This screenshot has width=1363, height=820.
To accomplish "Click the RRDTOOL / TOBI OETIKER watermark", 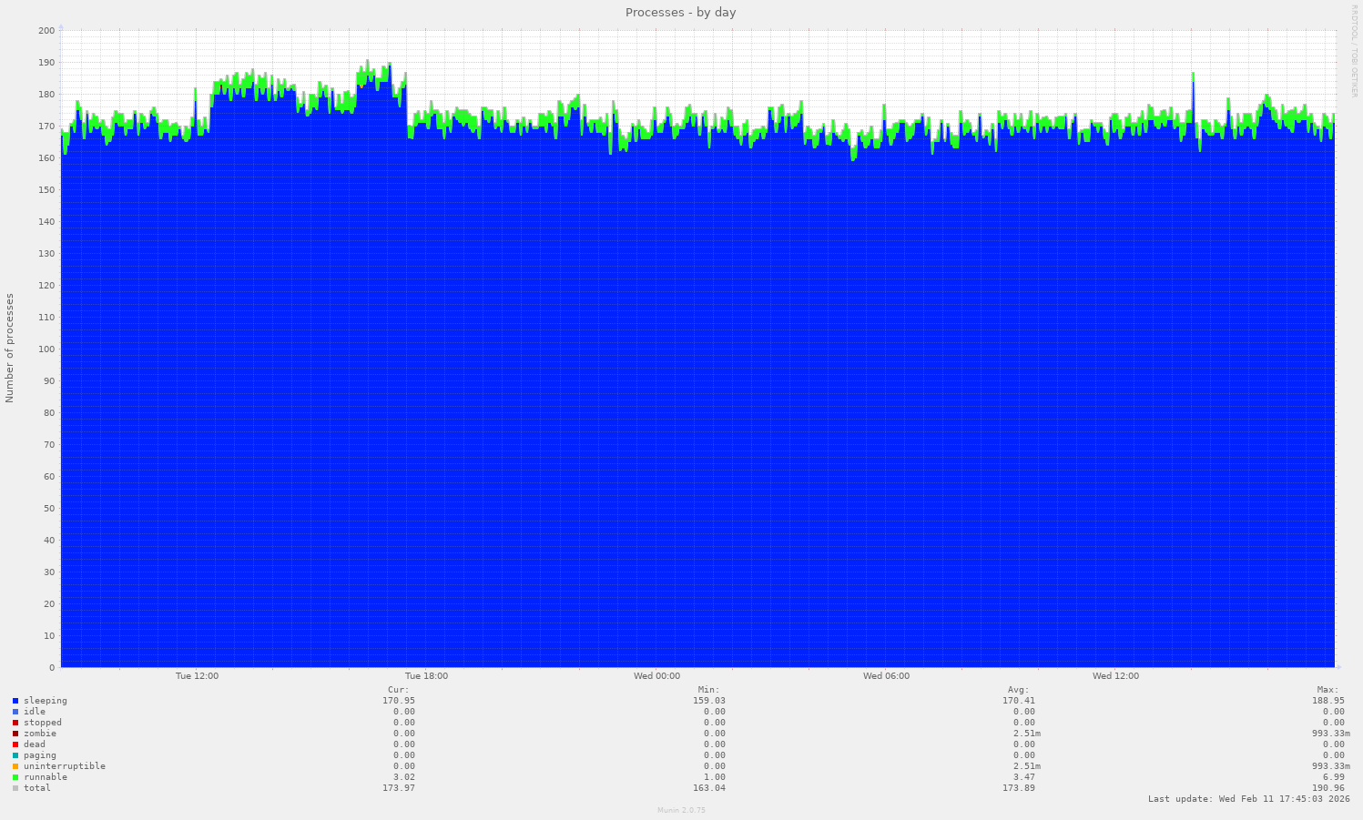I will pyautogui.click(x=1354, y=51).
